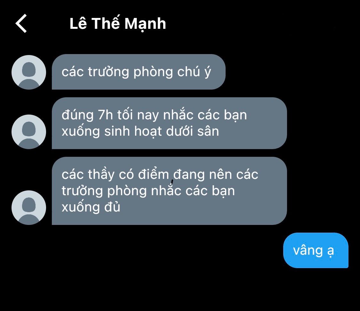
Task: Select the "đúng 7h tối nay" message bubble
Action: (x=169, y=123)
